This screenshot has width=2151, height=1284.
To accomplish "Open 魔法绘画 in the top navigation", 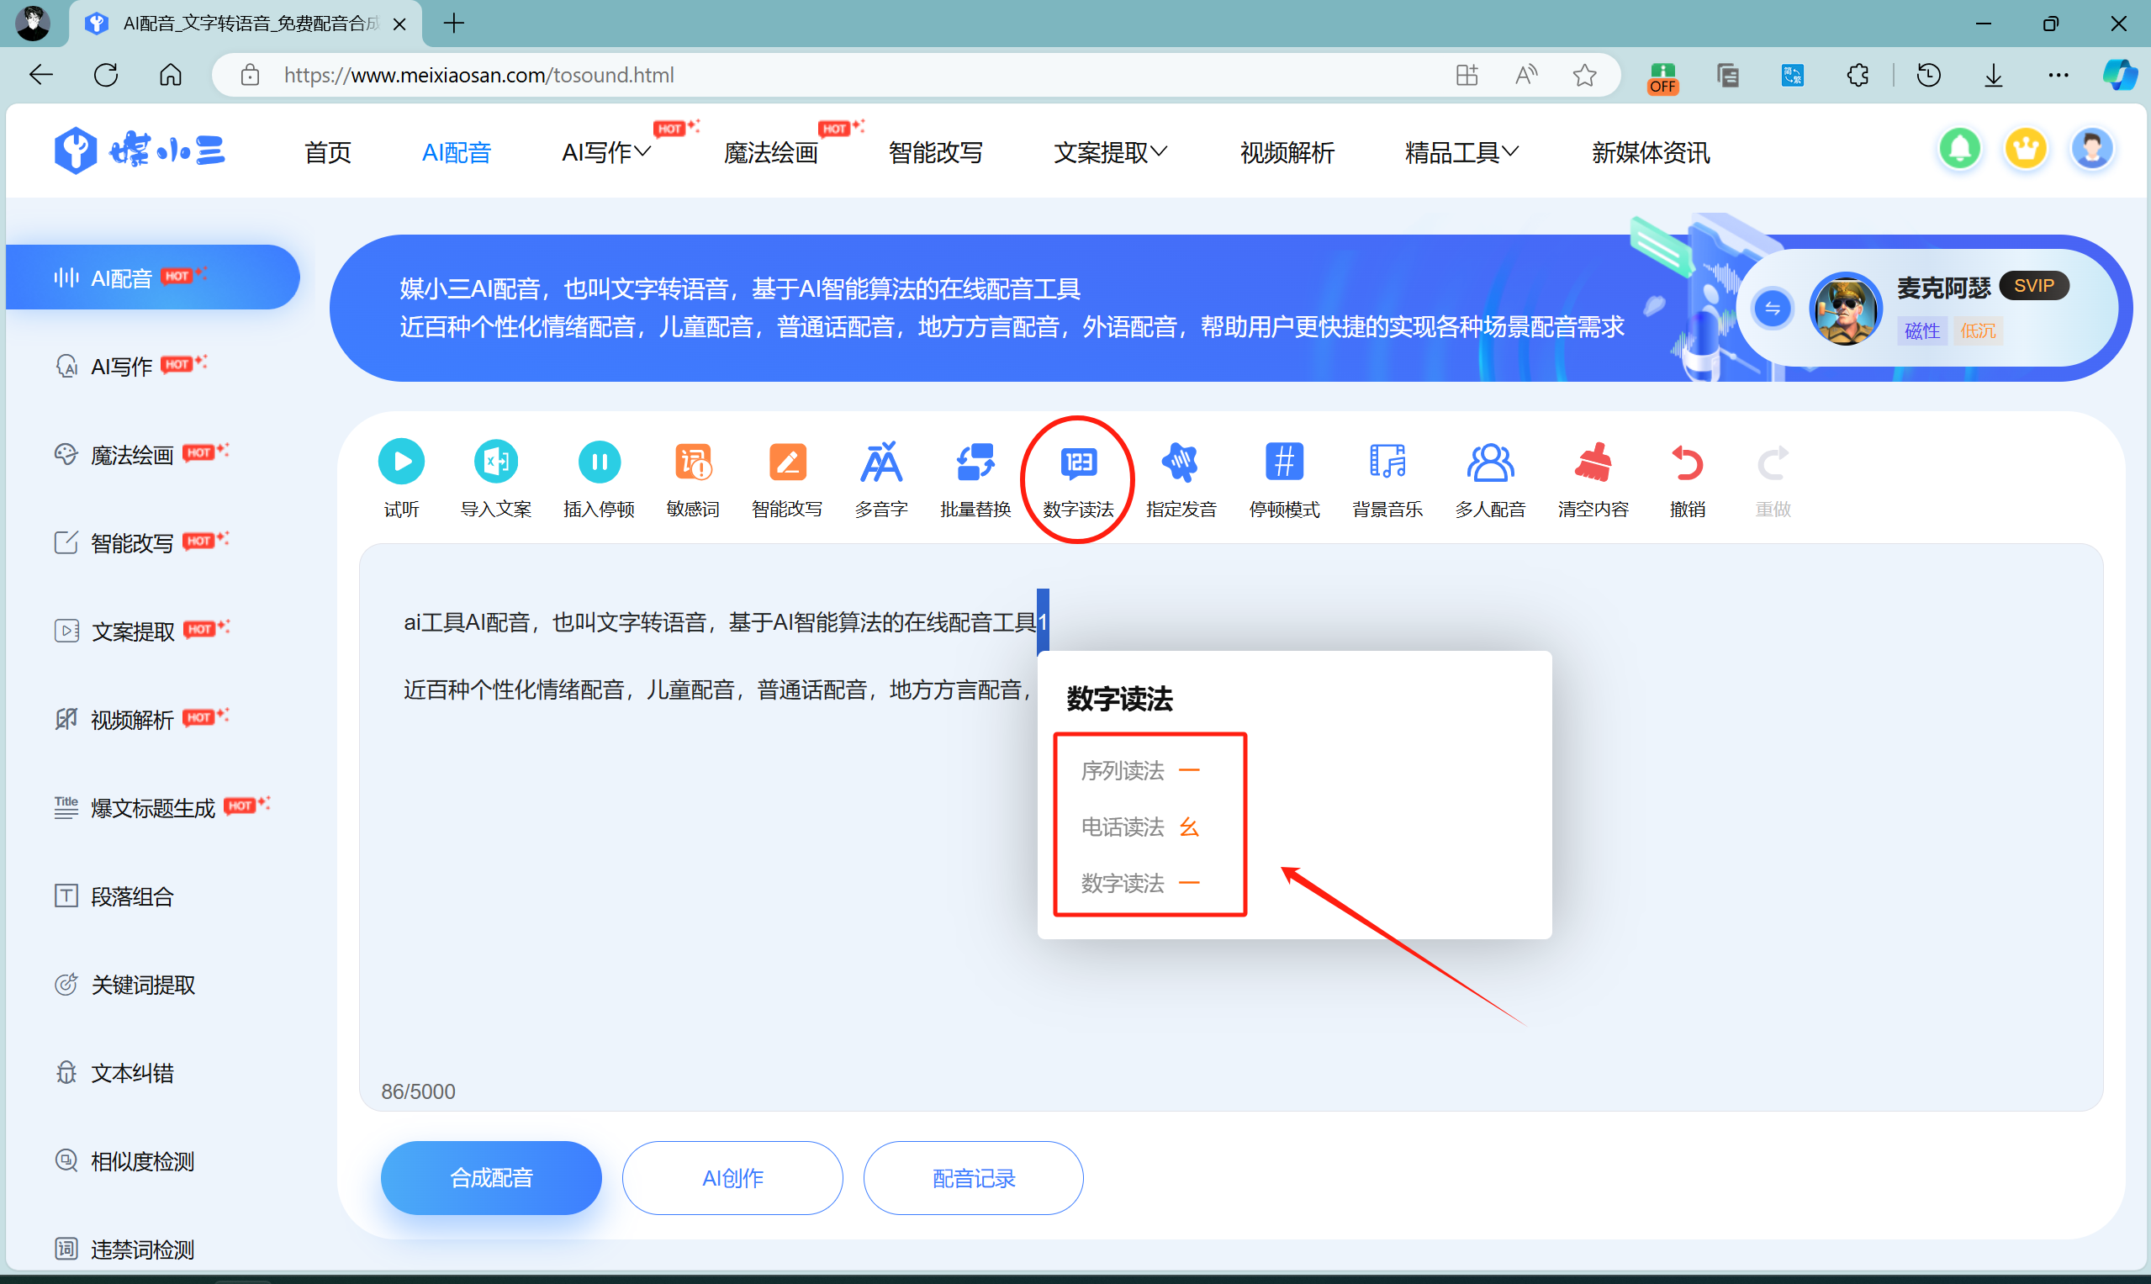I will pyautogui.click(x=770, y=153).
